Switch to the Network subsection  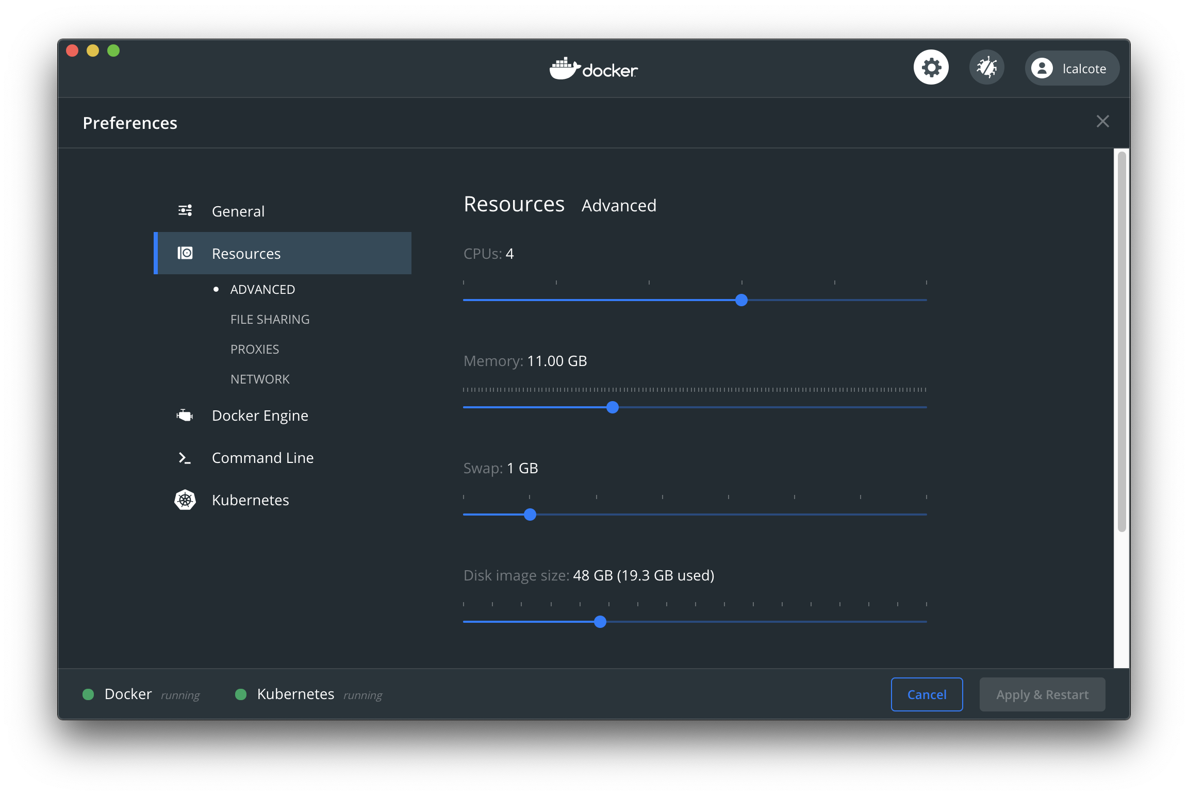(260, 379)
